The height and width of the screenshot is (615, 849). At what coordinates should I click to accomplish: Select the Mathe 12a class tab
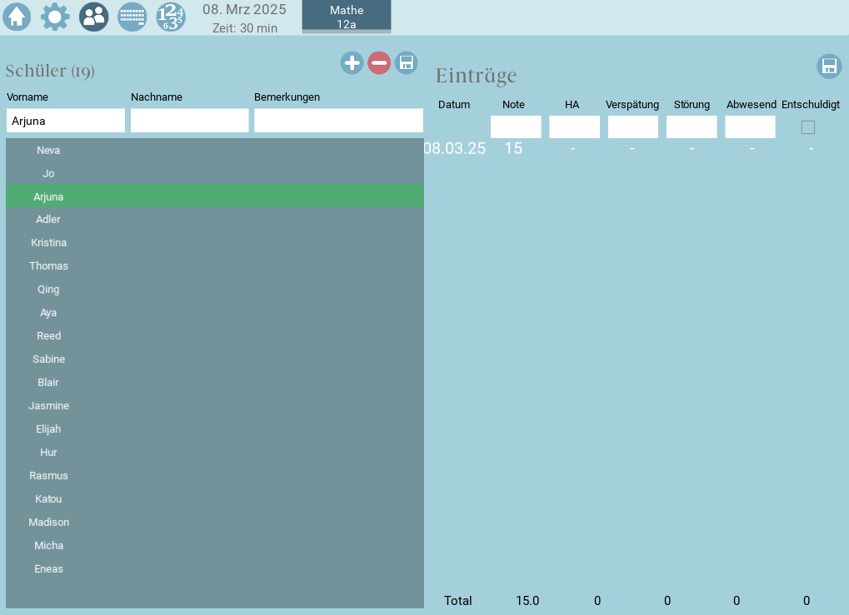(347, 17)
